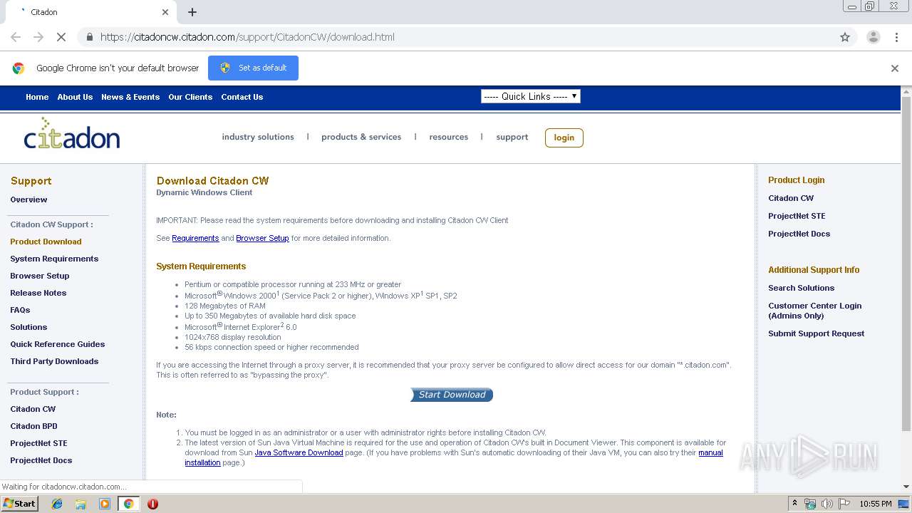The width and height of the screenshot is (912, 513).
Task: Open industry solutions menu
Action: coord(258,137)
